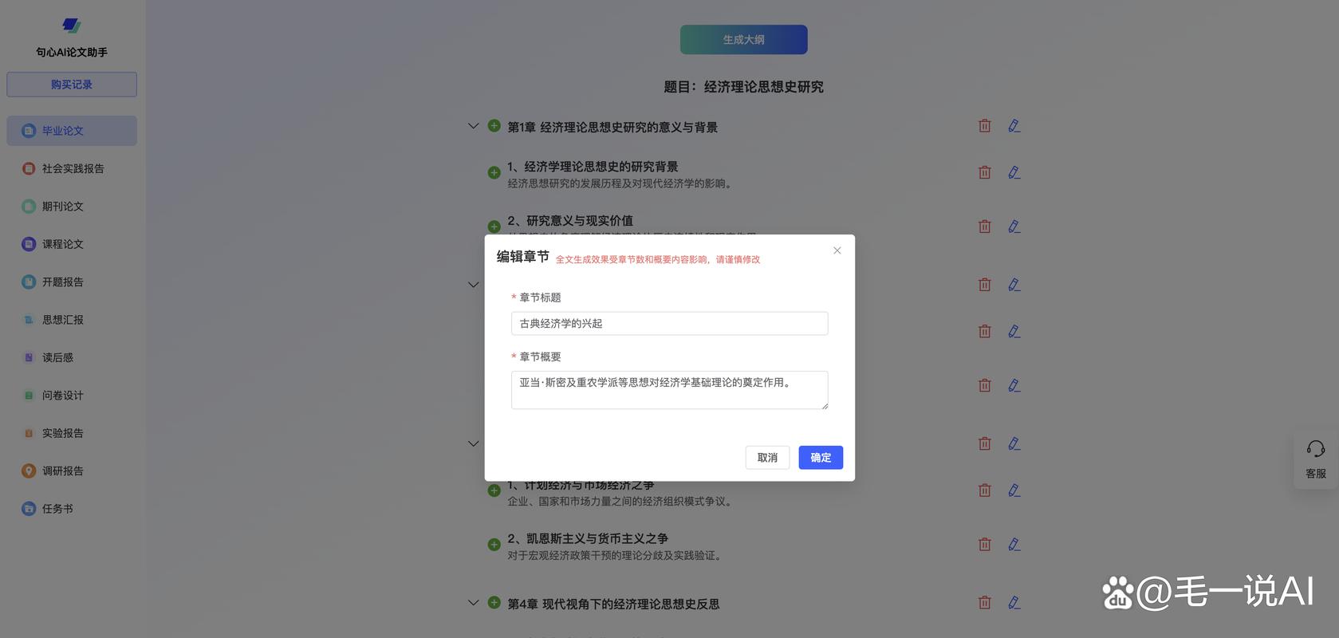Click section title 2、研究意义与现实价值

coord(570,221)
